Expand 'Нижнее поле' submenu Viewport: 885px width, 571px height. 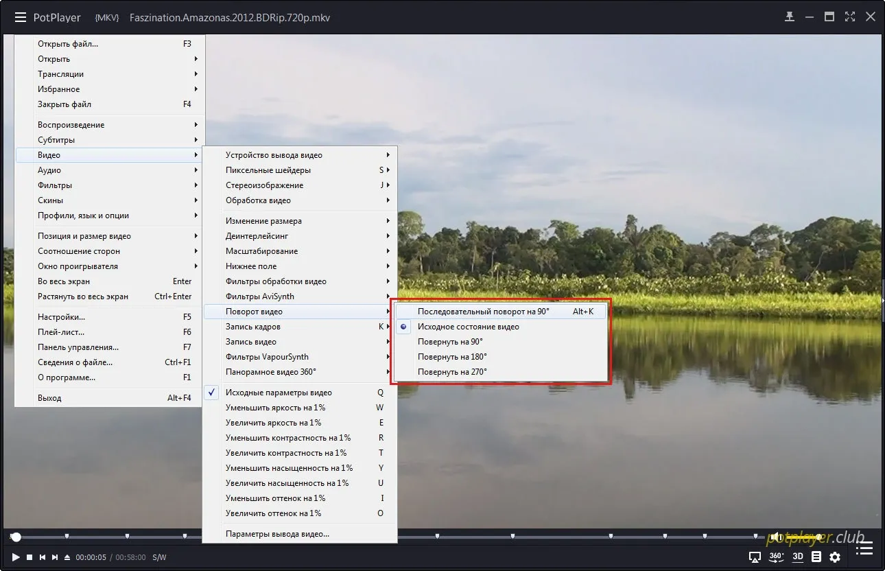coord(300,266)
